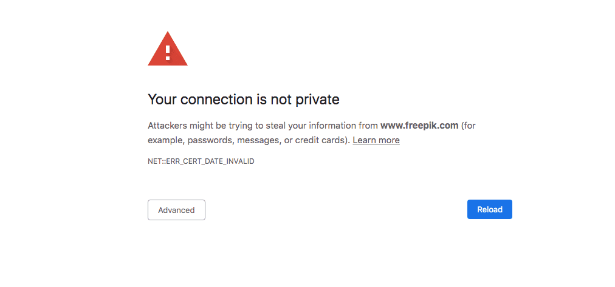Click the bold www.freepik.com domain text
The height and width of the screenshot is (287, 615).
click(419, 126)
